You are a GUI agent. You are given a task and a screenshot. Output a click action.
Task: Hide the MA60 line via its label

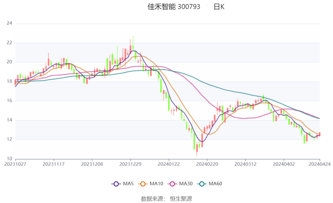pyautogui.click(x=215, y=184)
